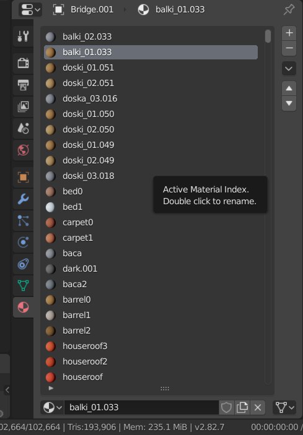Viewport: 303px width, 435px height.
Task: Open the Active Tool and Workspace settings tab
Action: 23,36
